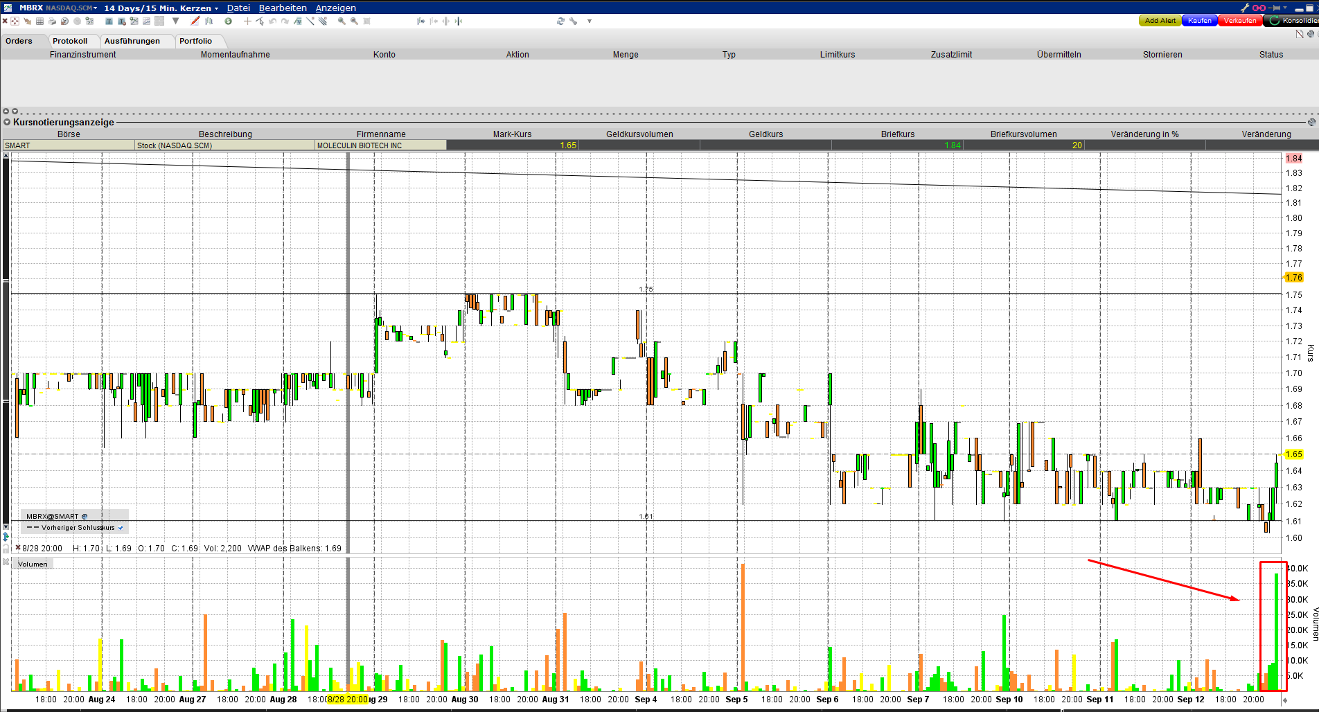Click the blue Kaufen button
The width and height of the screenshot is (1319, 712).
[1199, 21]
